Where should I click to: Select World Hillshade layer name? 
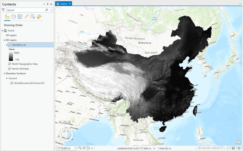point(20,69)
